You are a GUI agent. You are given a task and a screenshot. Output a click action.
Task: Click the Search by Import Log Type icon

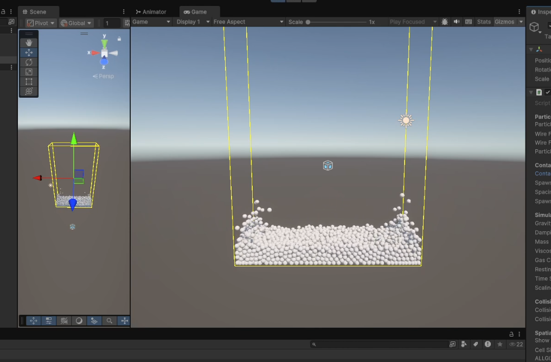[488, 345]
